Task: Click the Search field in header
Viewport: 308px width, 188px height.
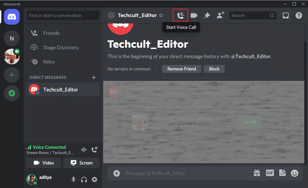Action: [x=253, y=15]
